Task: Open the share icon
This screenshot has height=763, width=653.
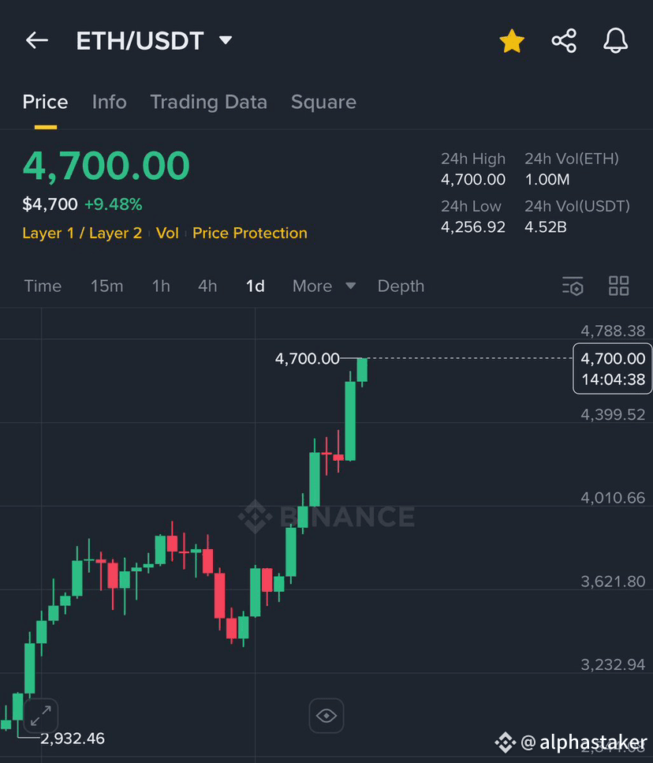Action: (x=564, y=41)
